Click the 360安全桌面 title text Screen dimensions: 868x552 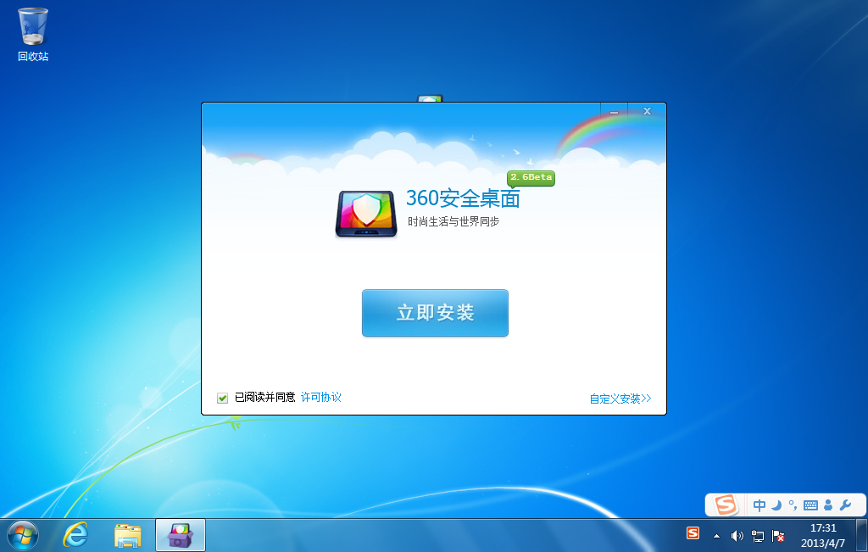(x=463, y=198)
